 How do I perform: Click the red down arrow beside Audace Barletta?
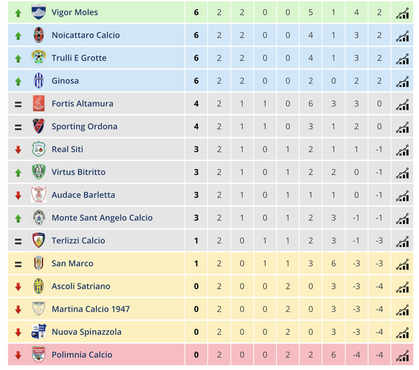18,195
